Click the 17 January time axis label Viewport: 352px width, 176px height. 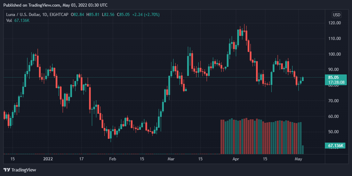[x=81, y=159]
